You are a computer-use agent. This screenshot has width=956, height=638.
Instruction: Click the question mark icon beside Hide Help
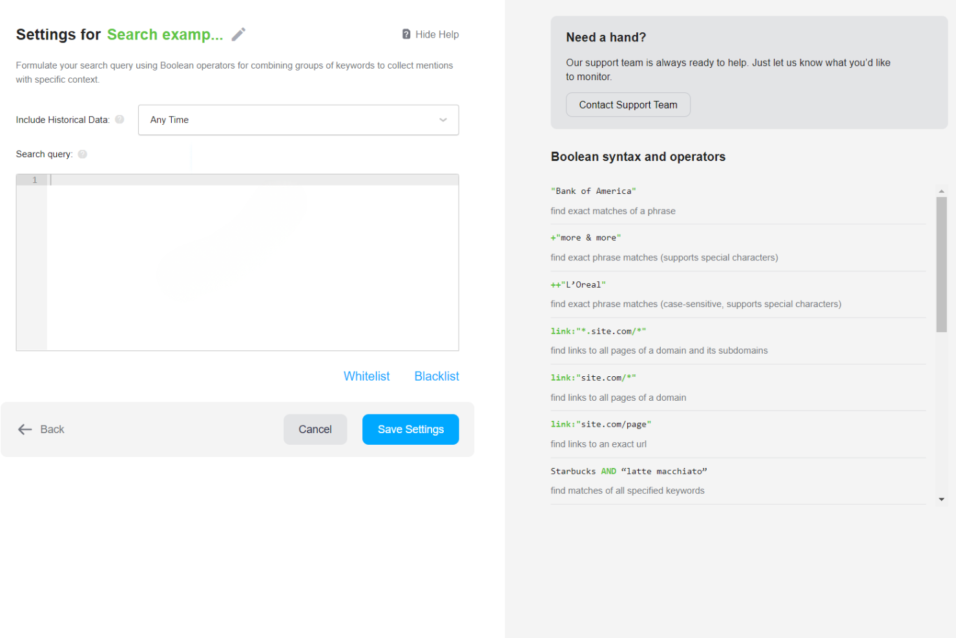(405, 34)
